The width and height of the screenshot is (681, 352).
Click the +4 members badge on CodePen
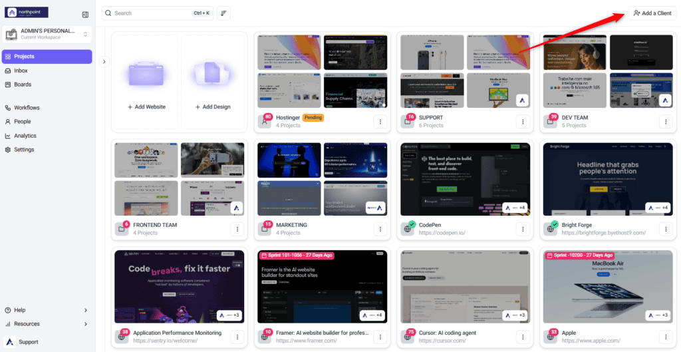click(515, 208)
